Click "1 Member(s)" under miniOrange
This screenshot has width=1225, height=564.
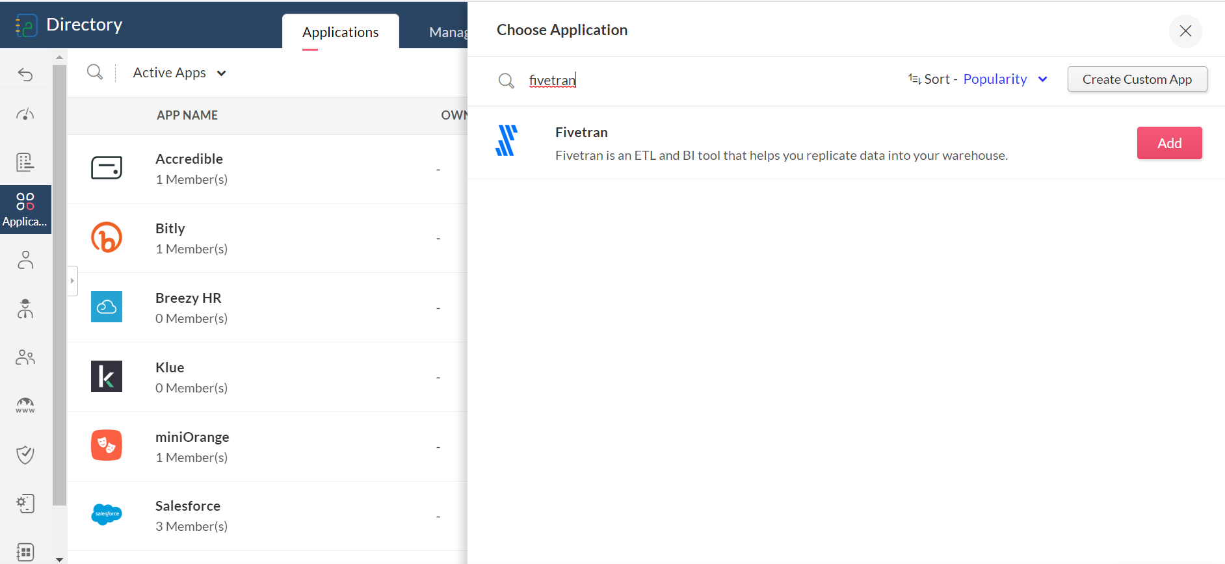pyautogui.click(x=191, y=457)
